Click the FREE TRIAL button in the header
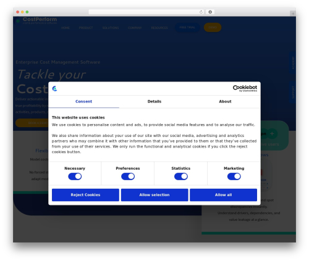 click(187, 27)
